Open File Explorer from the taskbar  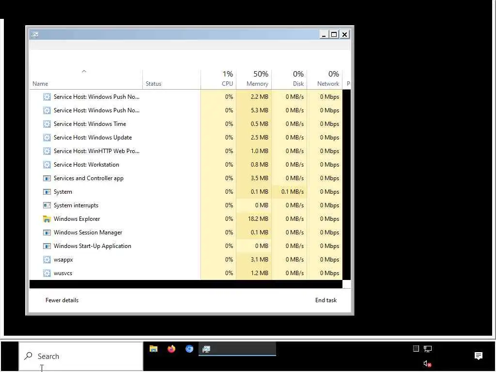[154, 349]
